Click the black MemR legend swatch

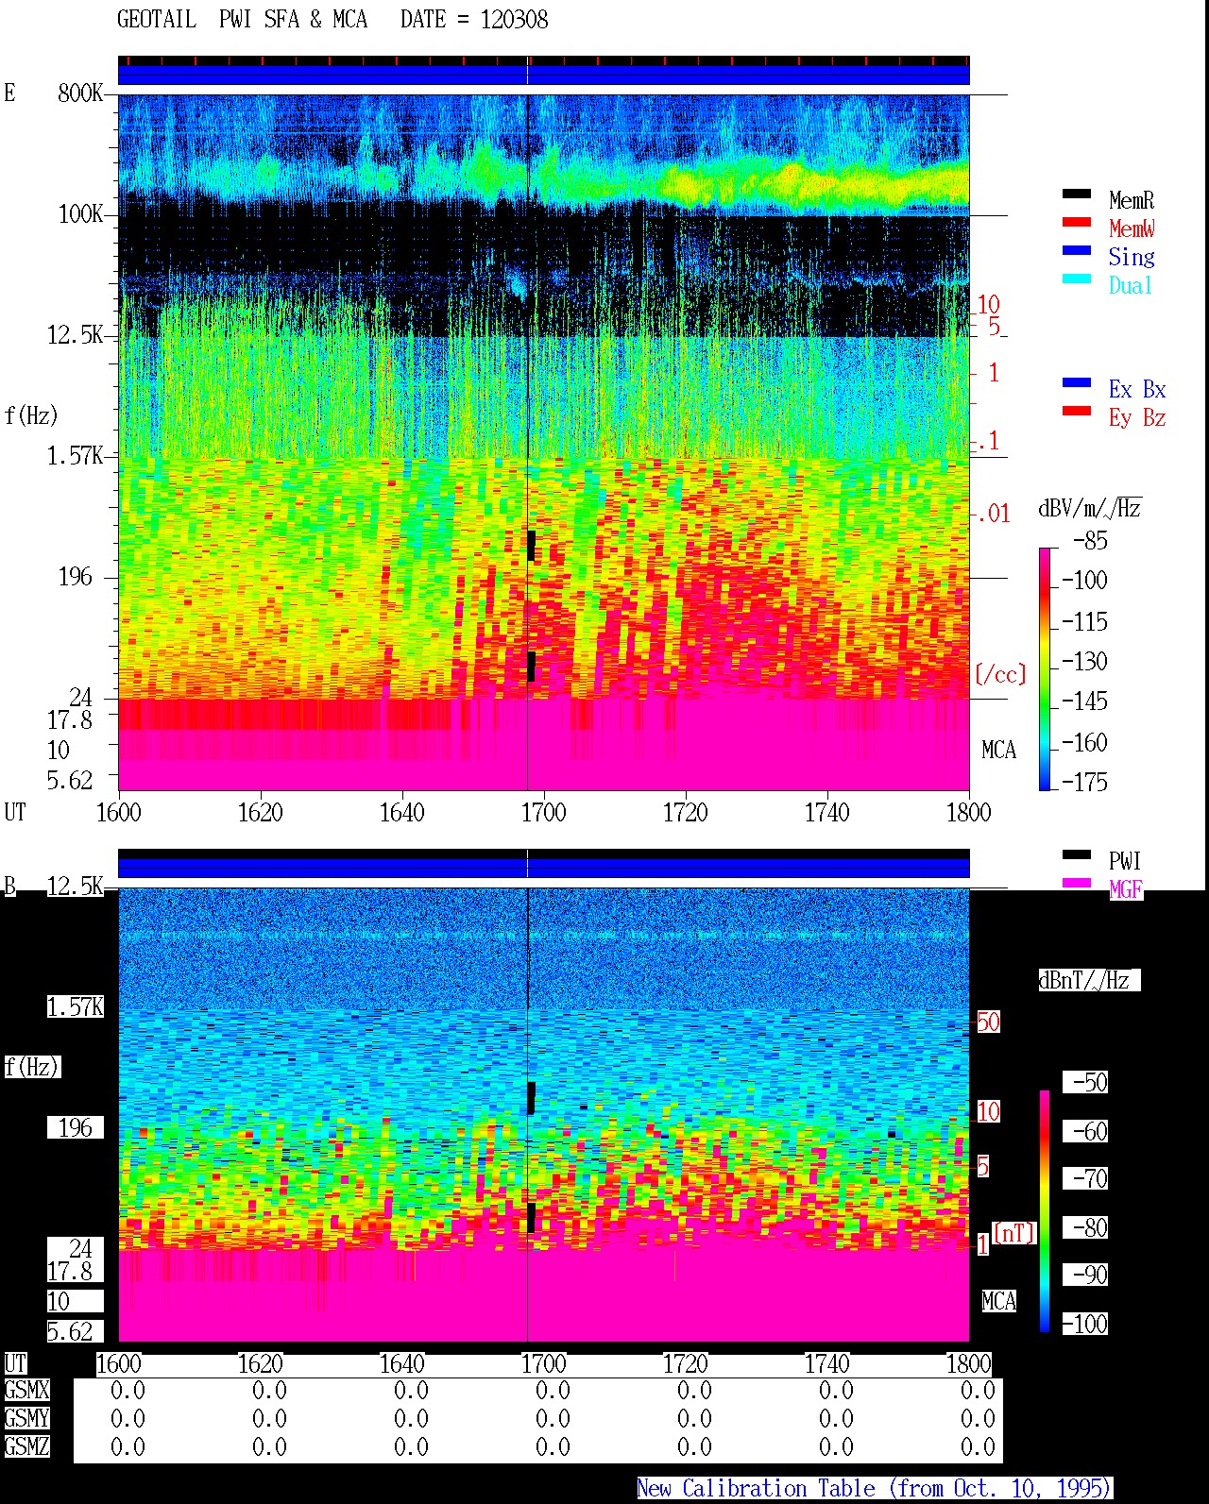click(1076, 194)
